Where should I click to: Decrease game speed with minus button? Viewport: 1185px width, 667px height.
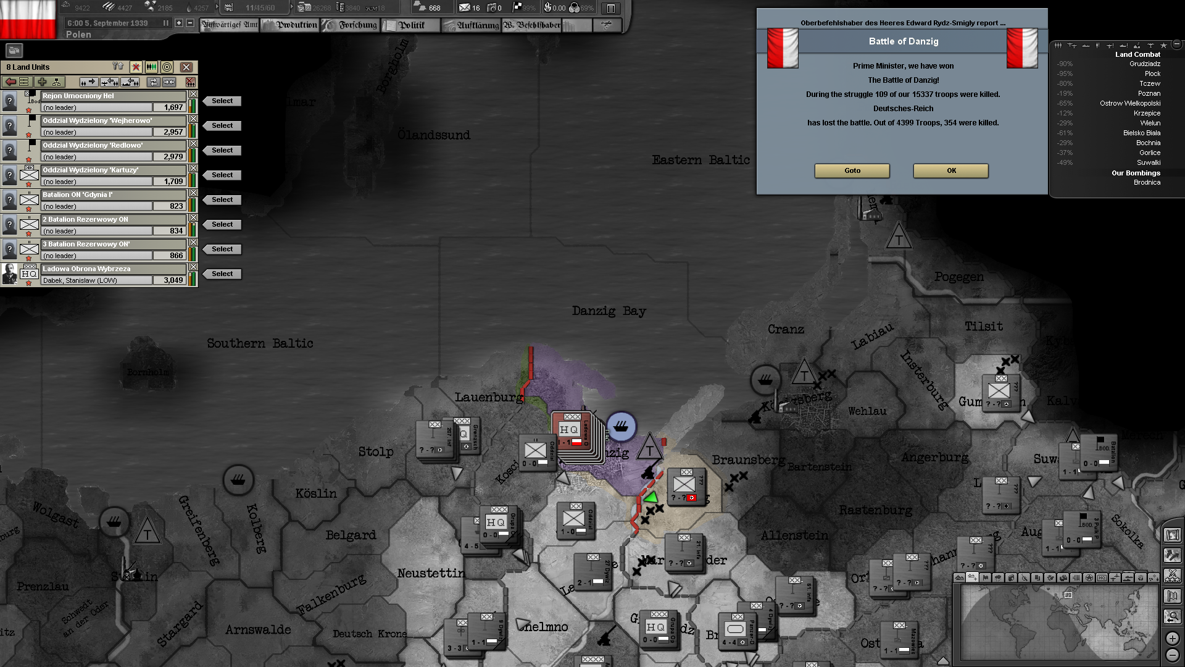click(190, 23)
